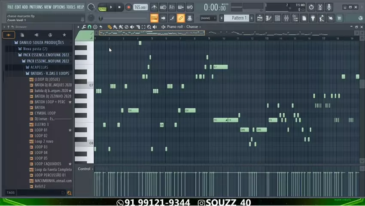Click the tempo 165 field
Image resolution: width=365 pixels, height=206 pixels.
point(140,7)
